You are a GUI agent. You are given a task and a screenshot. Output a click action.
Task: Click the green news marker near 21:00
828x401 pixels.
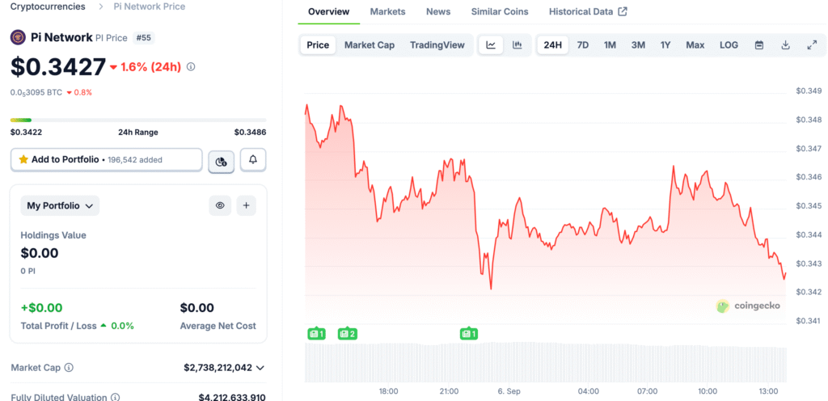469,333
